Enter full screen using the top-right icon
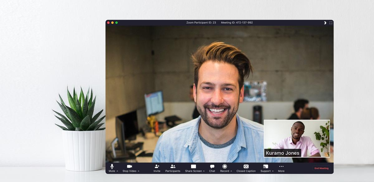 331,23
